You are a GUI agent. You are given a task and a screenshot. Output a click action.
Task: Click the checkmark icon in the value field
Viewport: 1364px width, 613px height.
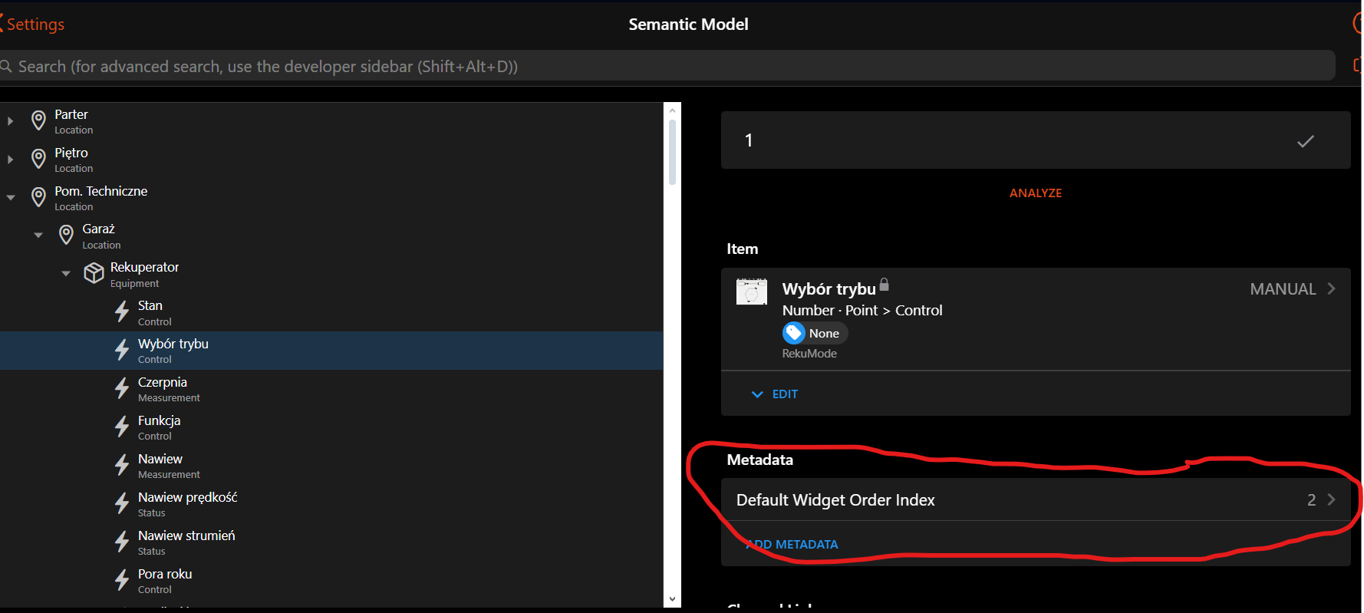click(x=1305, y=141)
